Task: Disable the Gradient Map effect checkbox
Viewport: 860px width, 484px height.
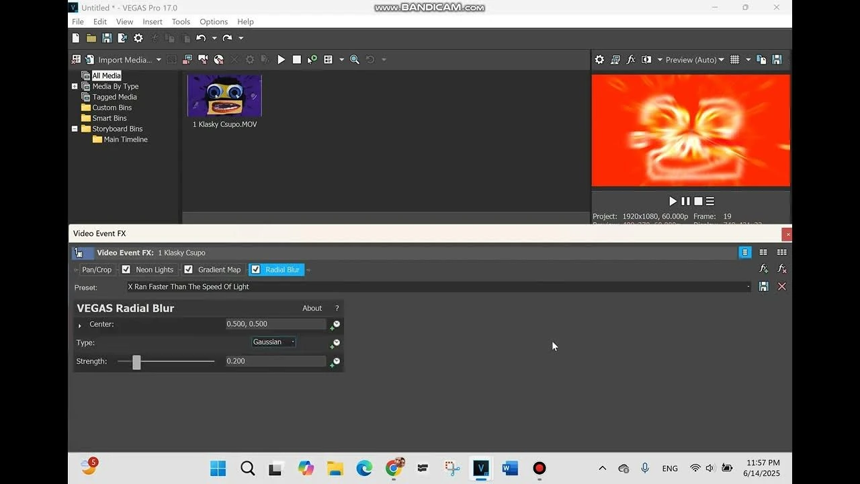Action: pos(189,269)
